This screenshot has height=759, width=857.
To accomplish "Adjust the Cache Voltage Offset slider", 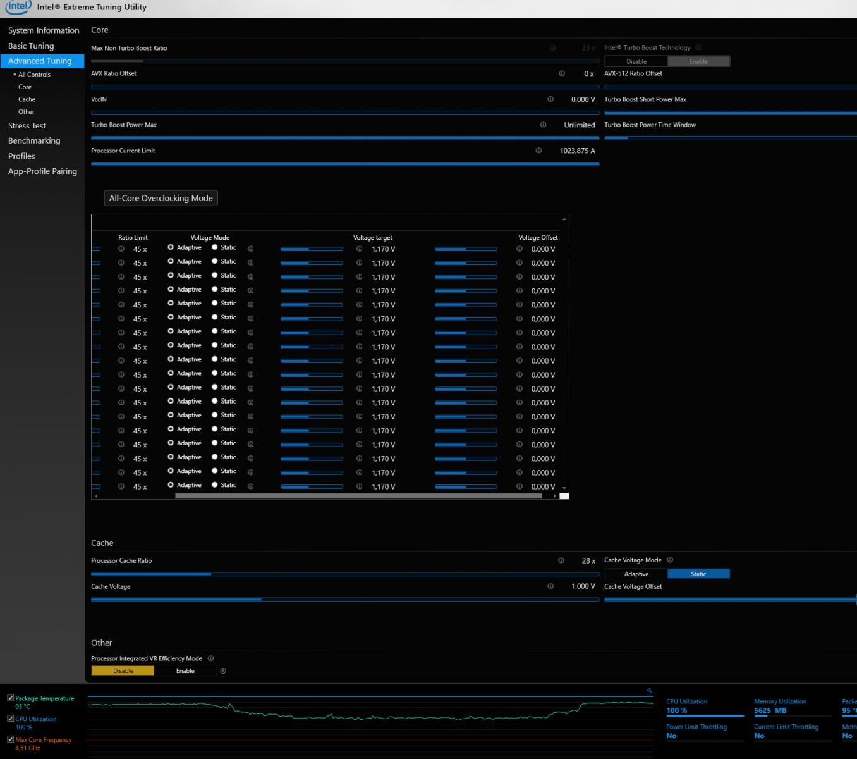I will [x=731, y=600].
